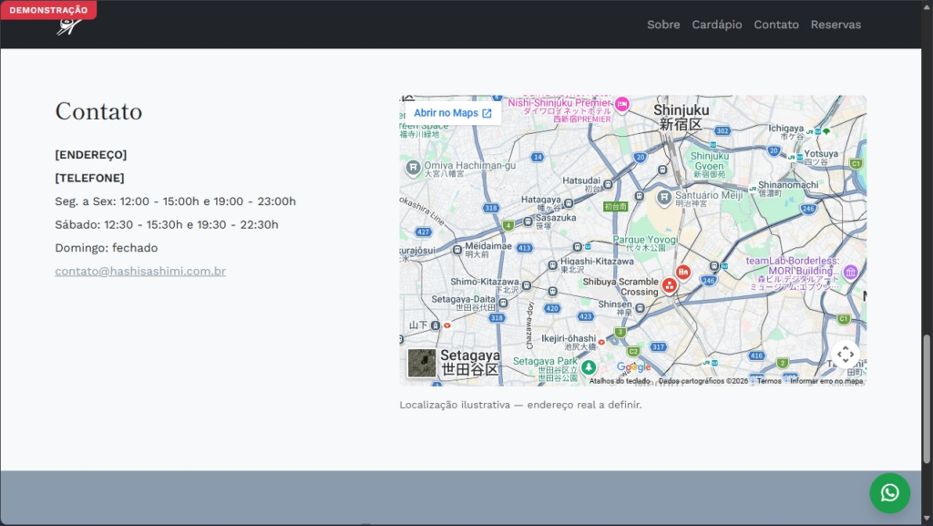Image resolution: width=933 pixels, height=526 pixels.
Task: Click the Sábado opening hours line
Action: (x=167, y=224)
